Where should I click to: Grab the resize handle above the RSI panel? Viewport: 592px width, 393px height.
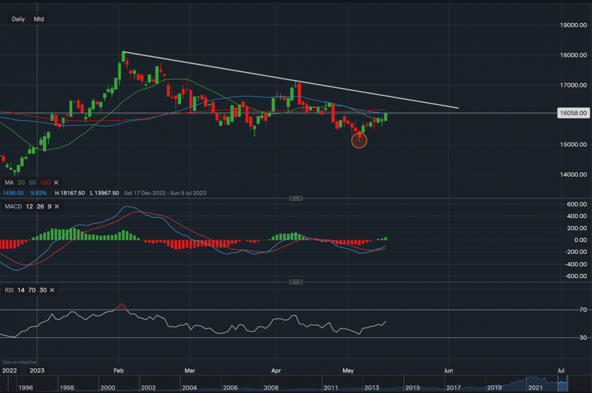coord(295,282)
